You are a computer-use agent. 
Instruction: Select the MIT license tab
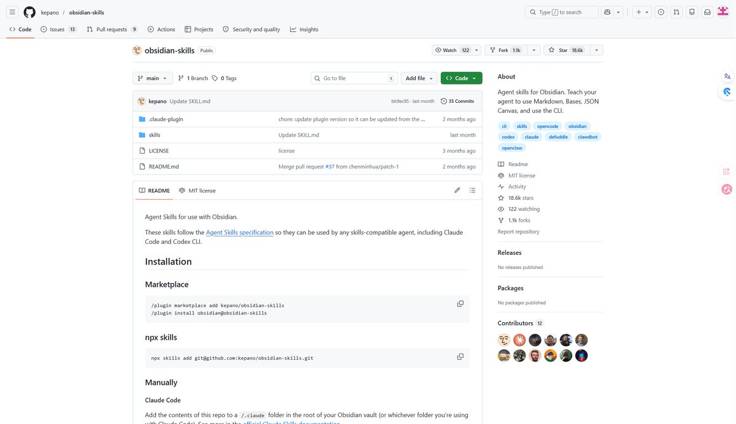197,191
